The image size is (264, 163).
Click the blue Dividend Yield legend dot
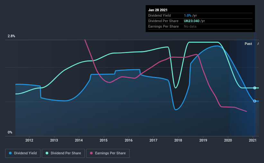10,153
